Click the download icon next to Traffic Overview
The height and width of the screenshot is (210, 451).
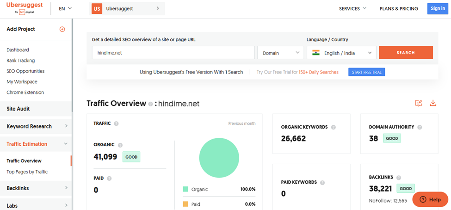tap(433, 103)
